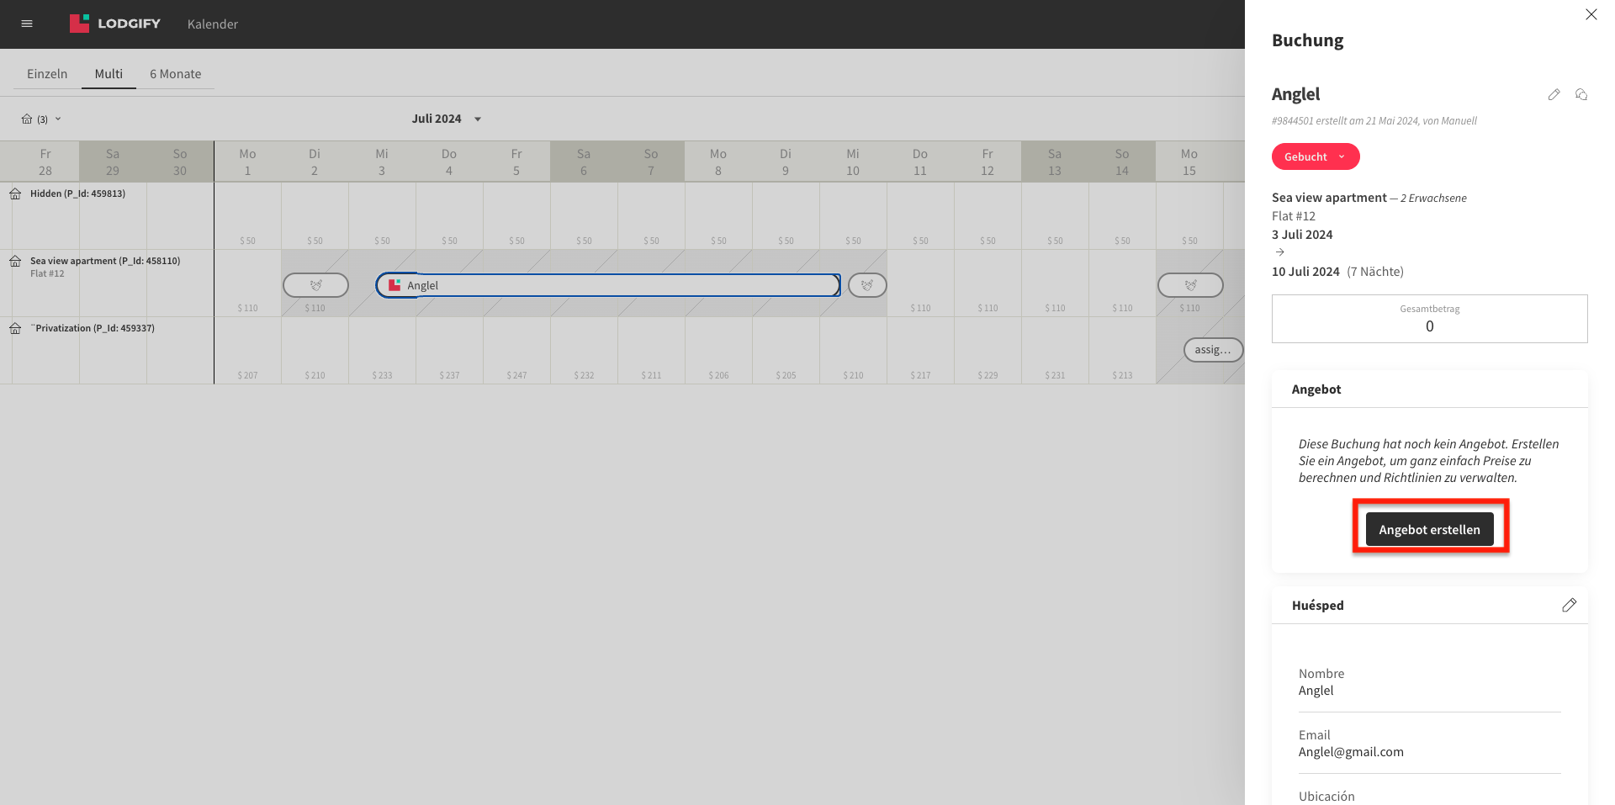This screenshot has width=1615, height=805.
Task: Switch to Einzeln tab
Action: (x=47, y=74)
